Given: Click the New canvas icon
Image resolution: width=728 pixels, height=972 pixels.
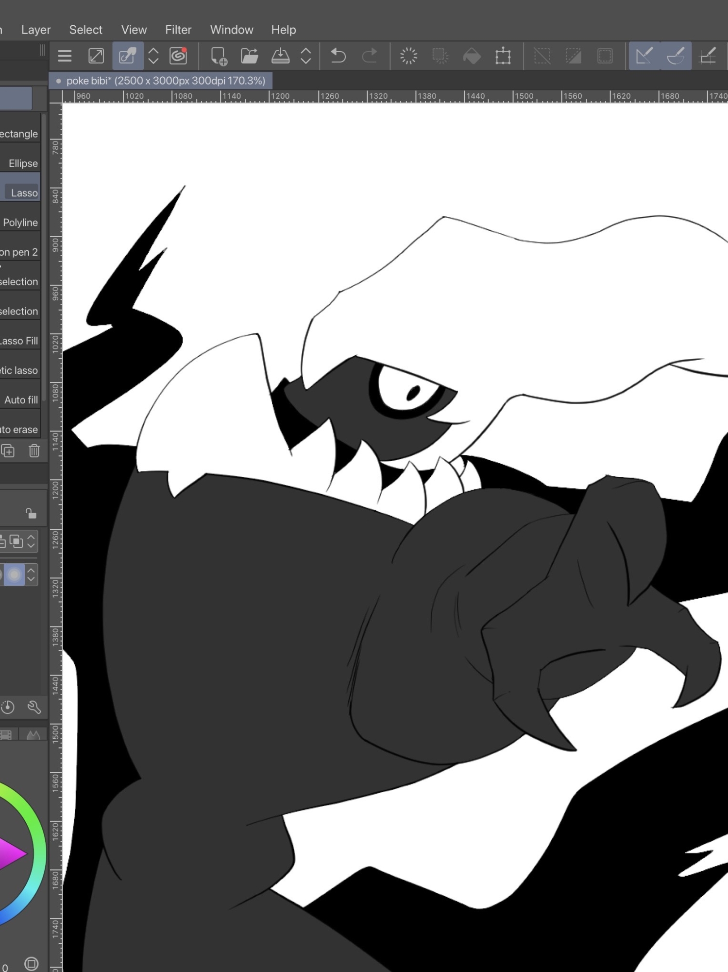Looking at the screenshot, I should [219, 56].
